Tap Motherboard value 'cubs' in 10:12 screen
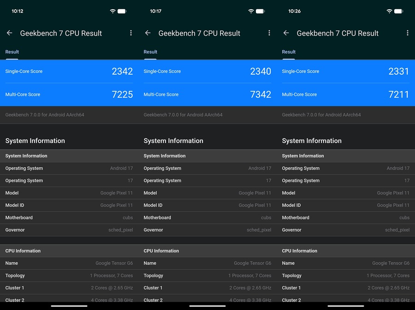 [128, 218]
